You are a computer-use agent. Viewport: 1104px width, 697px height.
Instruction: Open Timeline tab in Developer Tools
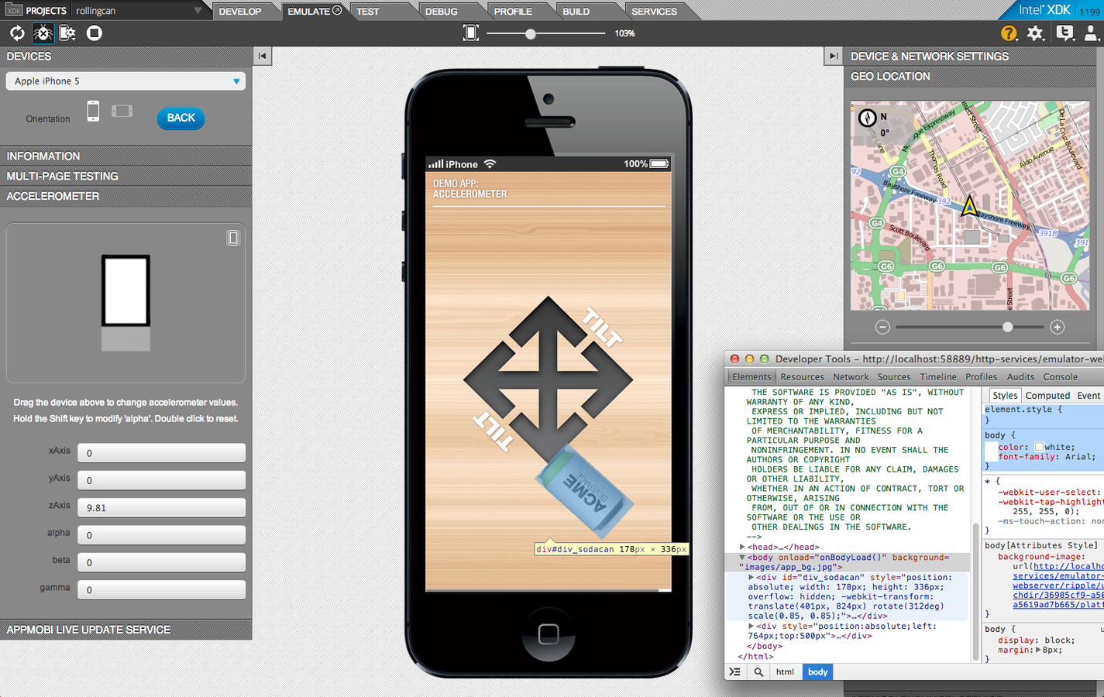click(938, 377)
